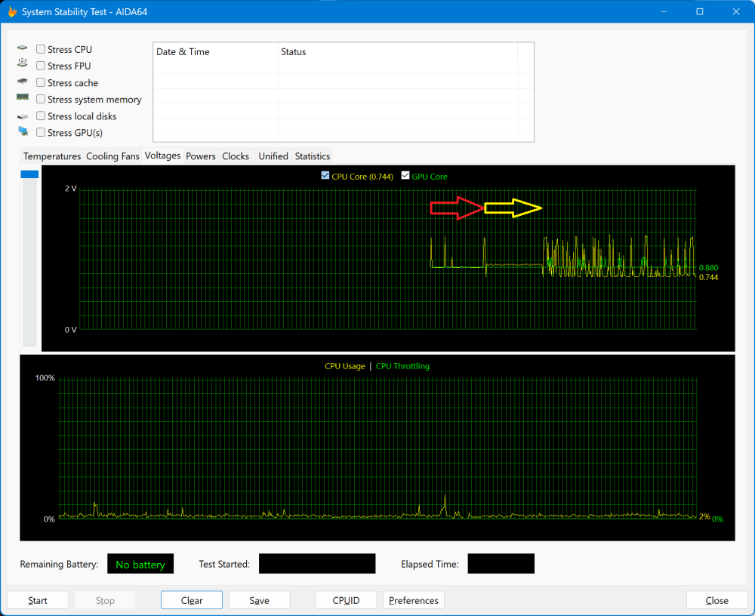Click the blue graph scale slider handle
The image size is (755, 616).
click(30, 174)
